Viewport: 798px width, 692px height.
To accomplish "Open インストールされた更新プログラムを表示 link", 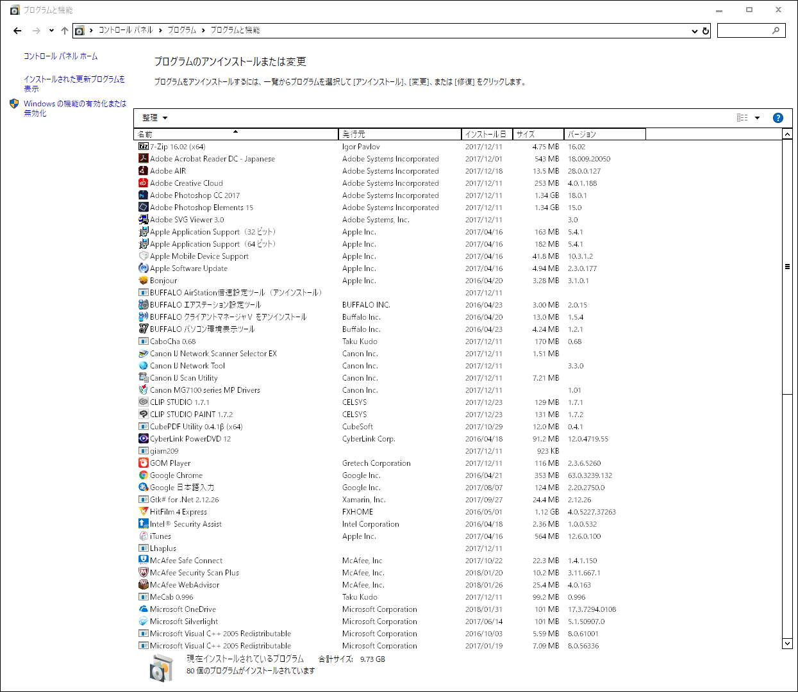I will point(74,84).
